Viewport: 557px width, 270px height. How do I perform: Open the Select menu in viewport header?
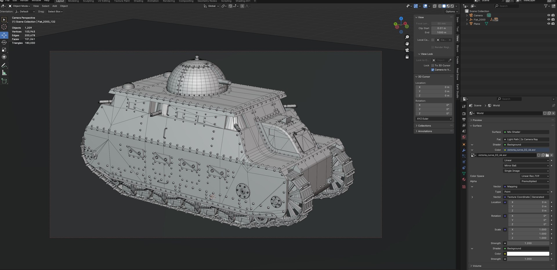point(46,6)
